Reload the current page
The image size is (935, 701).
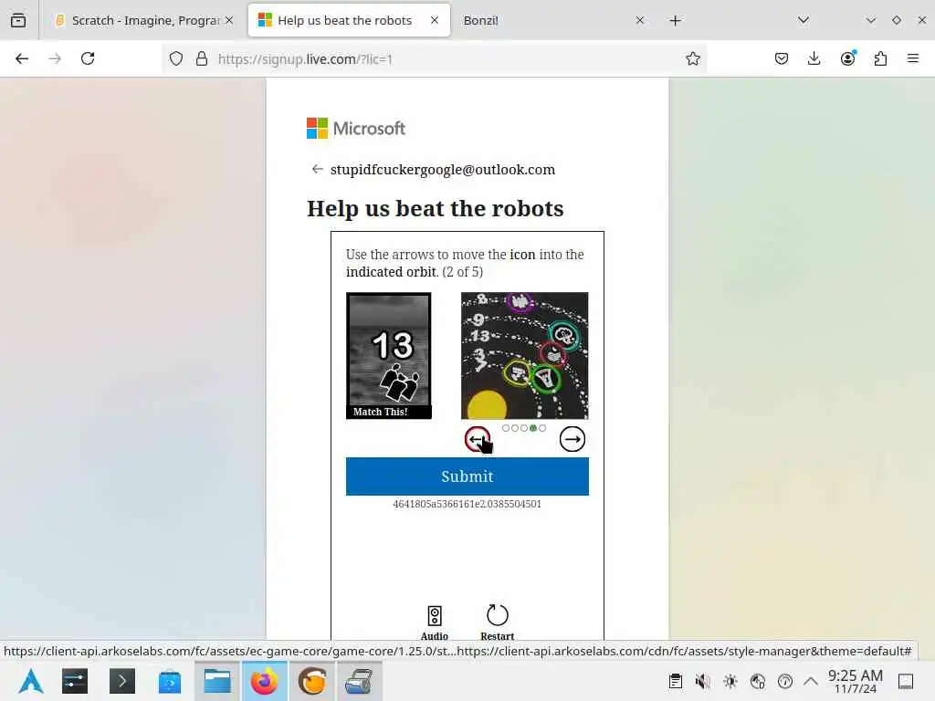pos(88,58)
